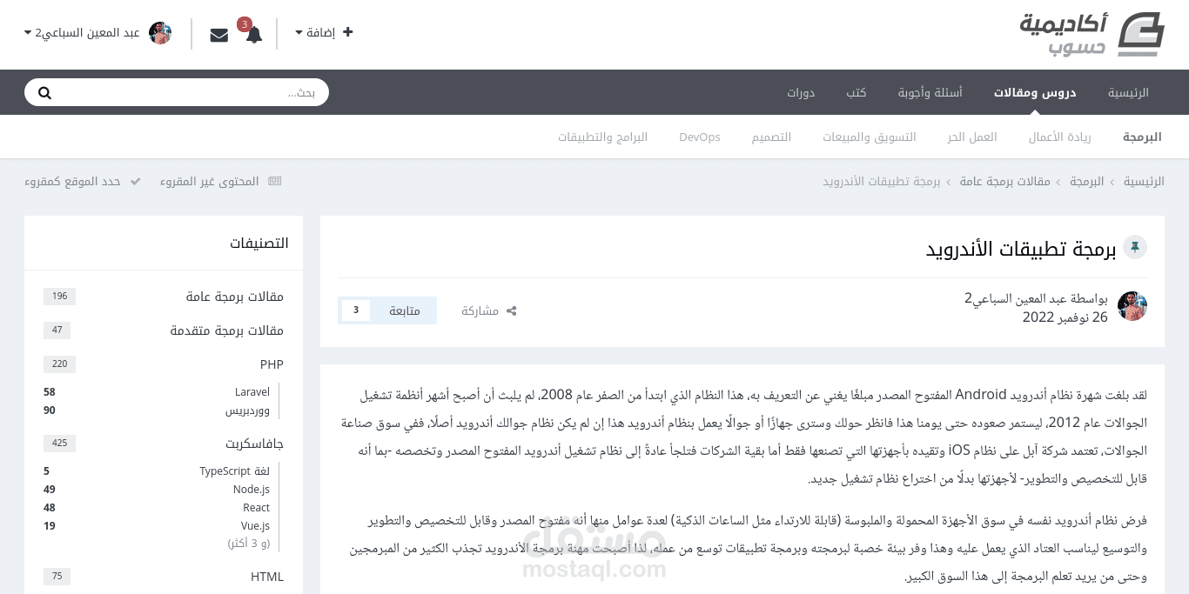The width and height of the screenshot is (1189, 594).
Task: Open the messages envelope icon
Action: (218, 33)
